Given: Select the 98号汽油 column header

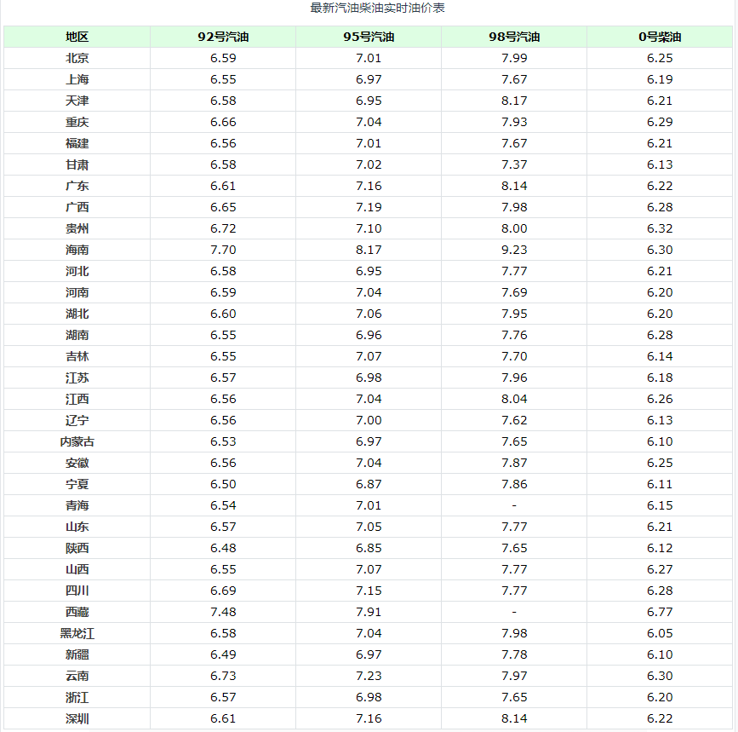Looking at the screenshot, I should 514,37.
